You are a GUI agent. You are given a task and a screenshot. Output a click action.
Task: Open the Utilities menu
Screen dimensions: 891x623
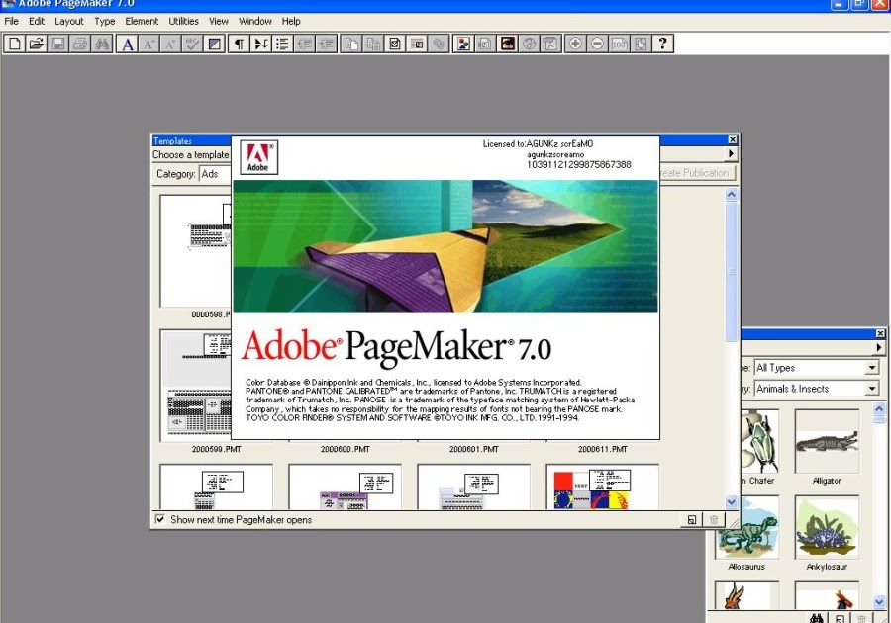coord(183,21)
